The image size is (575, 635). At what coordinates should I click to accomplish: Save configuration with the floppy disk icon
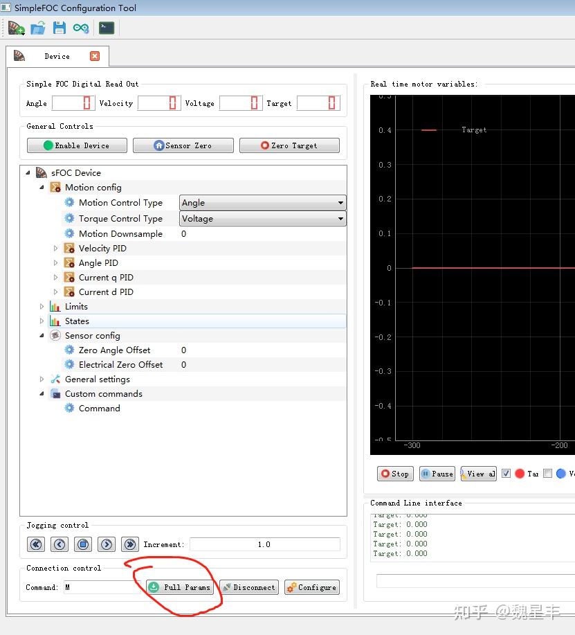pyautogui.click(x=60, y=28)
